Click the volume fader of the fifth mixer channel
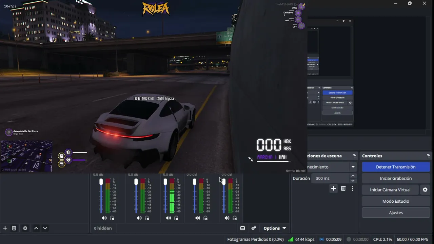The height and width of the screenshot is (244, 434). [x=223, y=182]
